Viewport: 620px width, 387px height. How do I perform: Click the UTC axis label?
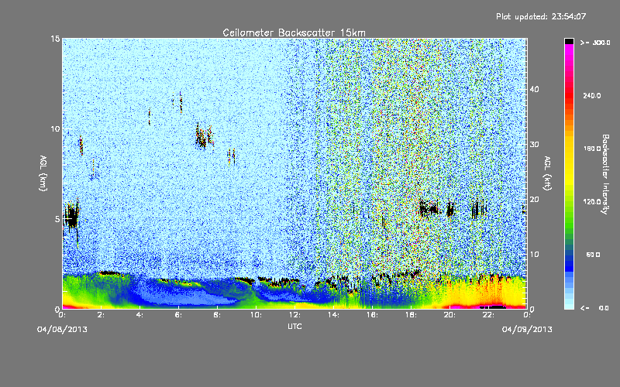pos(294,326)
